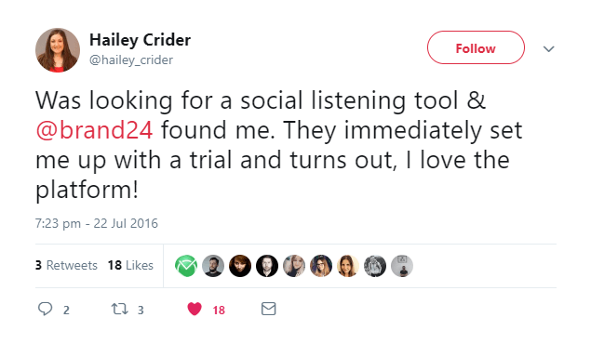Image resolution: width=591 pixels, height=344 pixels.
Task: Open Hailey Crider's profile picture
Action: point(58,49)
